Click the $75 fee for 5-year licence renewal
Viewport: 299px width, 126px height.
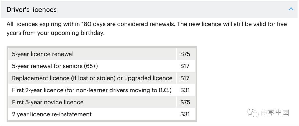pos(185,54)
